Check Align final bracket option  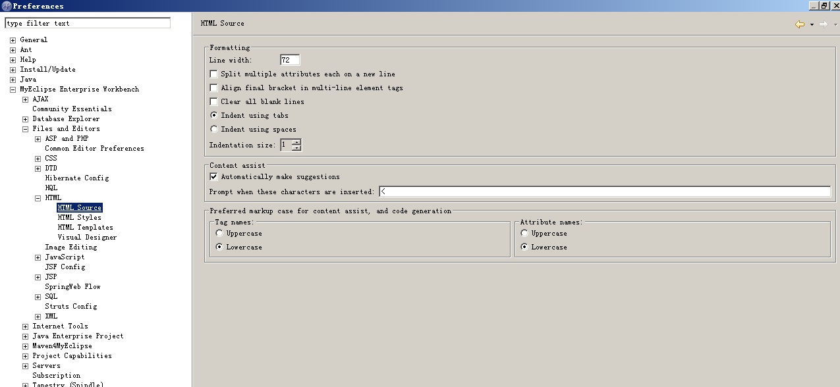213,88
